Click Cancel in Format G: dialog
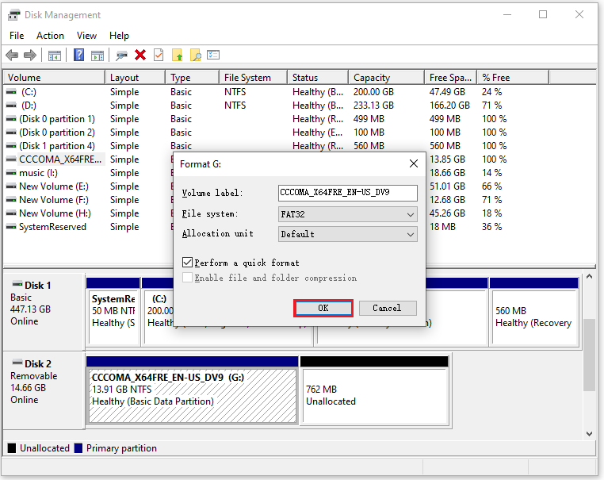The height and width of the screenshot is (480, 604). coord(388,308)
